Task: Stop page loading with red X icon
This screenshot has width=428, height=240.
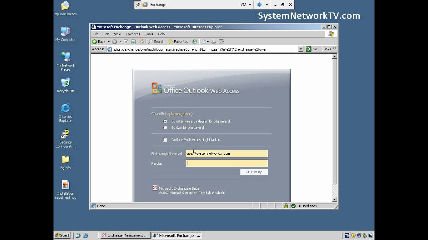Action: [x=126, y=42]
